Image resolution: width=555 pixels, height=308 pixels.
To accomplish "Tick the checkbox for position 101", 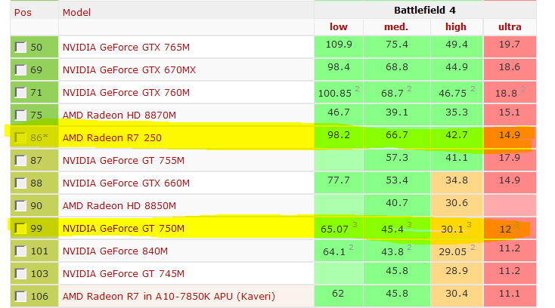I will pos(20,251).
